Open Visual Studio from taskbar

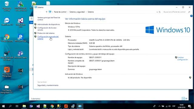38,106
